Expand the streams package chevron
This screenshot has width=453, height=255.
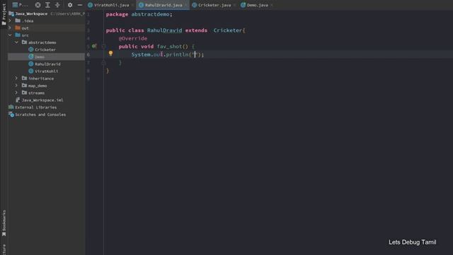point(16,93)
